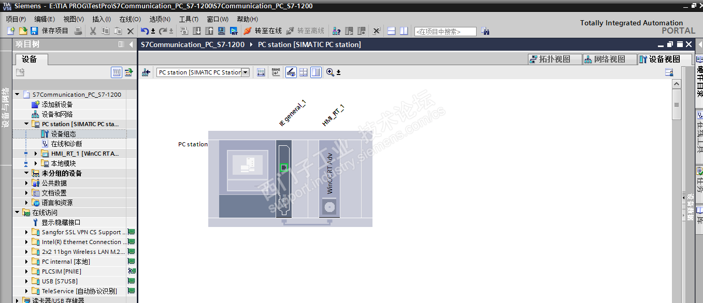
Task: Click the new project icon
Action: pos(11,31)
